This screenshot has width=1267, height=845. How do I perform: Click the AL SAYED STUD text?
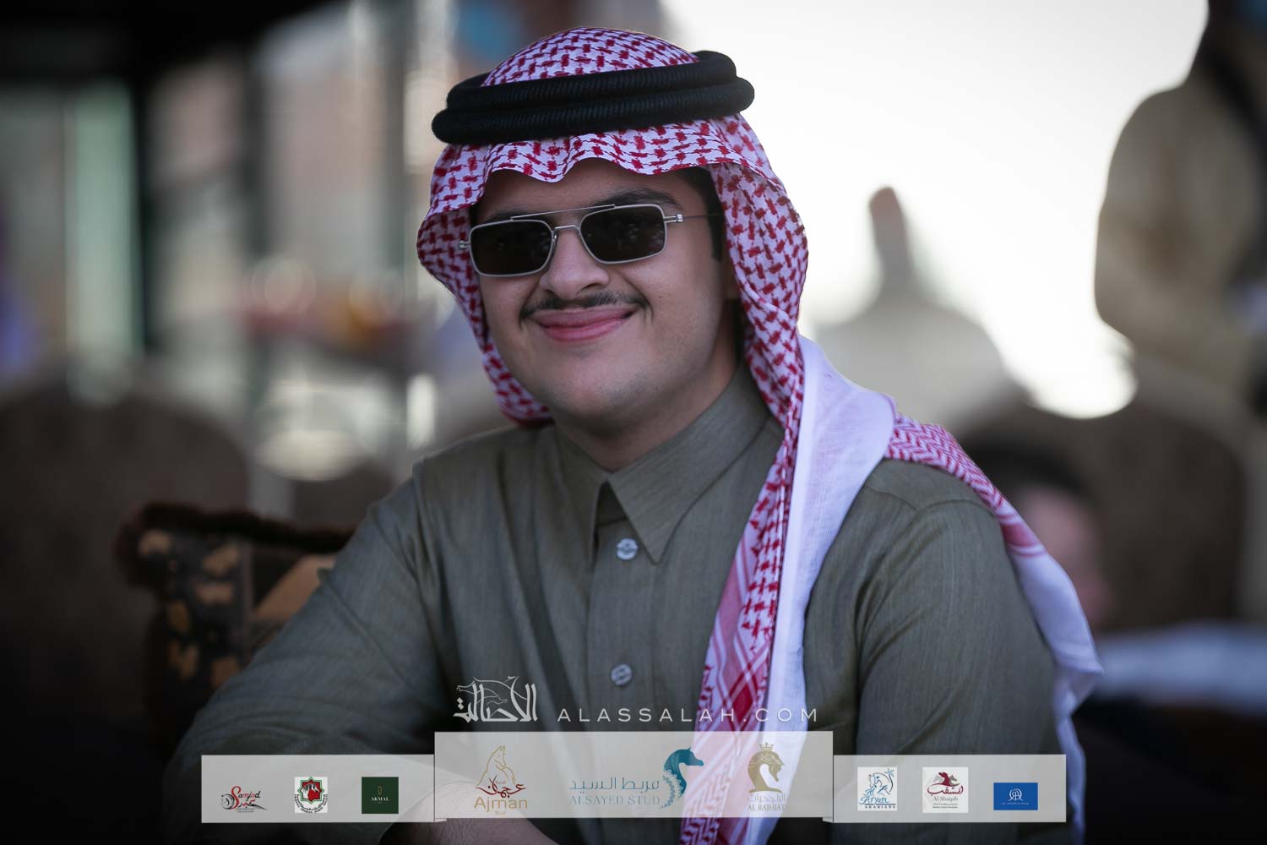tap(614, 799)
